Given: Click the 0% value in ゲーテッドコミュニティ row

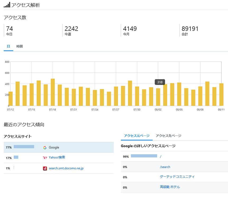Looking at the screenshot, I should coord(125,177).
